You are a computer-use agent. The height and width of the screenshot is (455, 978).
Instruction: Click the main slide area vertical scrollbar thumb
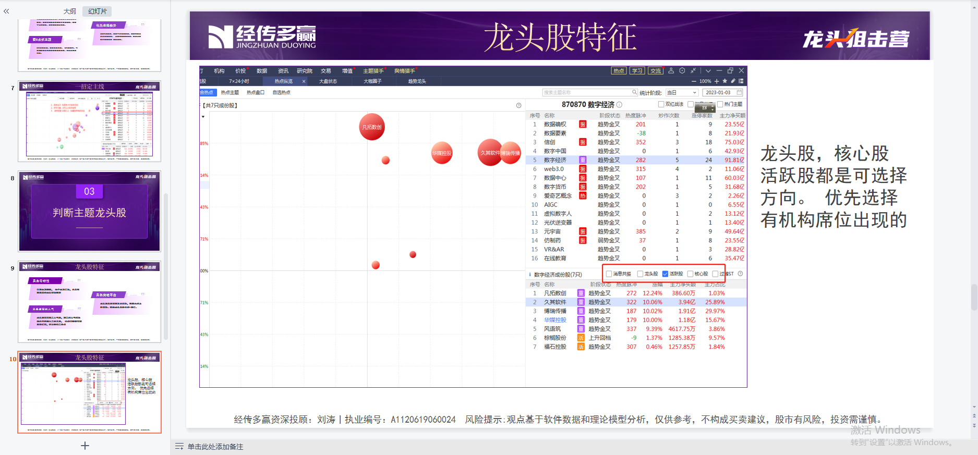974,297
